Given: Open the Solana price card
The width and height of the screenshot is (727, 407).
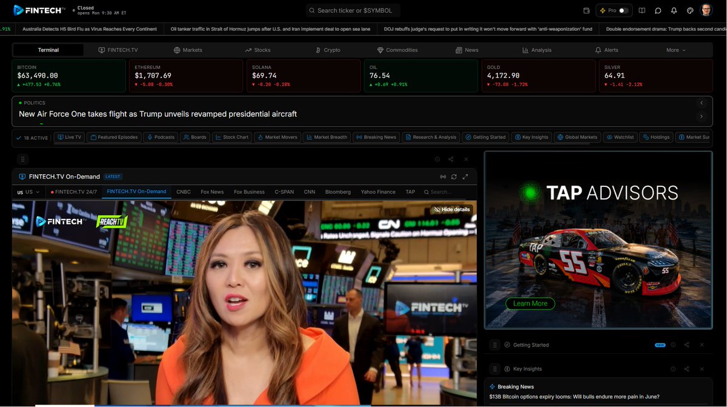Looking at the screenshot, I should click(304, 76).
